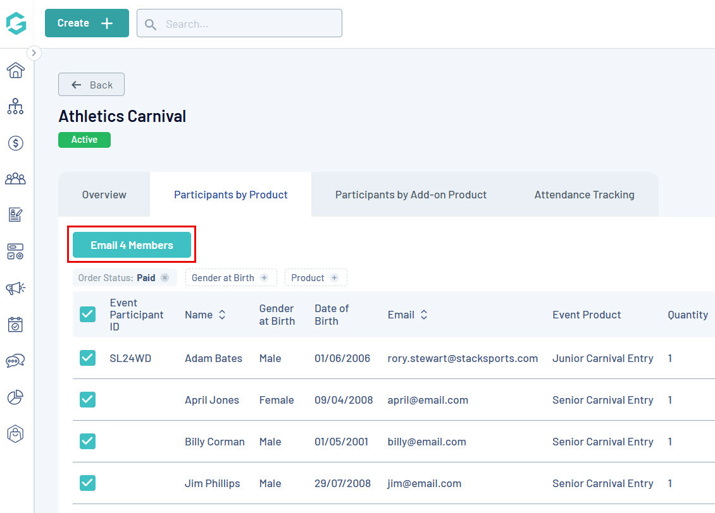Uncheck the April Jones row checkbox
Image resolution: width=715 pixels, height=513 pixels.
(87, 400)
